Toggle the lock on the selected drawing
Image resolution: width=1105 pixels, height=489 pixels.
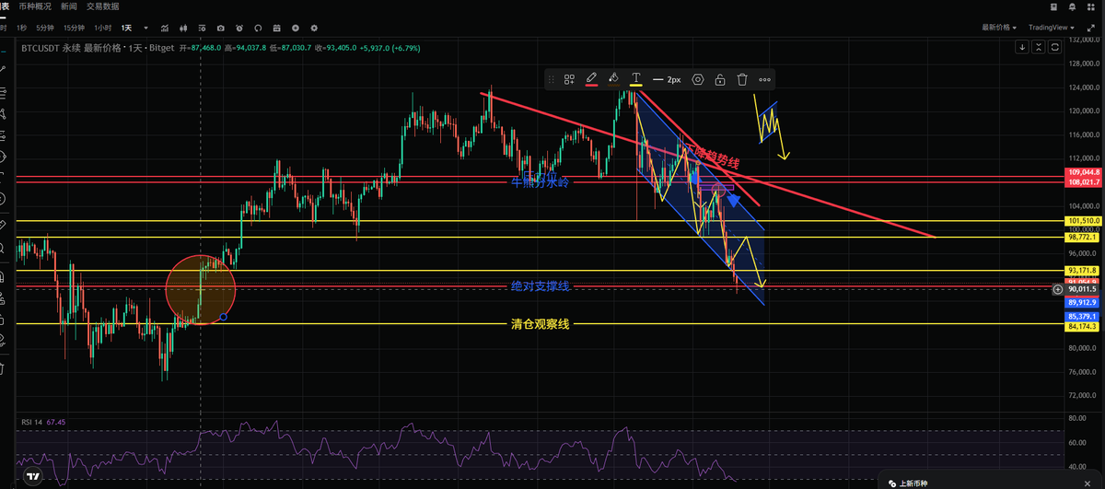[720, 80]
